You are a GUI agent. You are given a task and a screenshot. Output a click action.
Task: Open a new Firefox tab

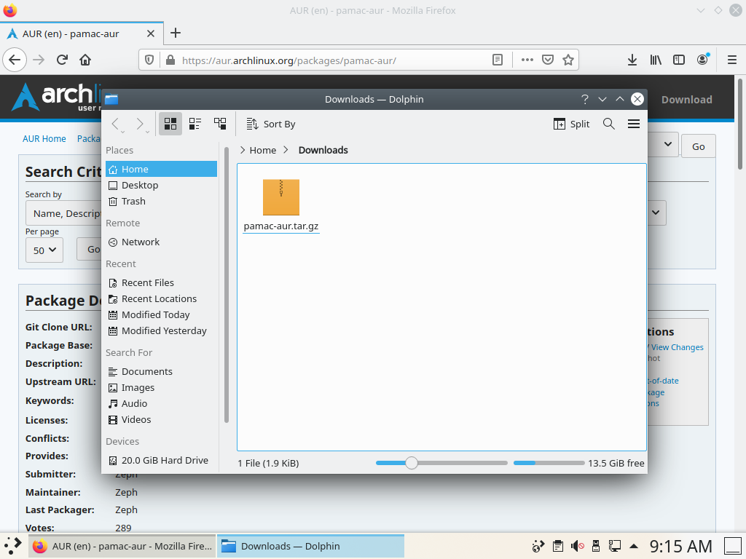pos(176,33)
